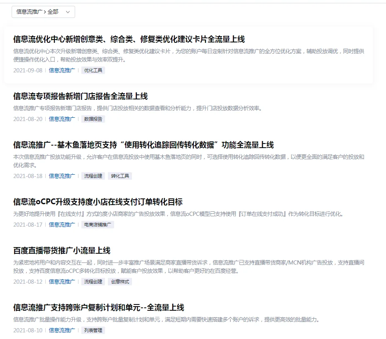Image resolution: width=386 pixels, height=339 pixels.
Task: Select the 创意样式 tag
Action: (120, 282)
